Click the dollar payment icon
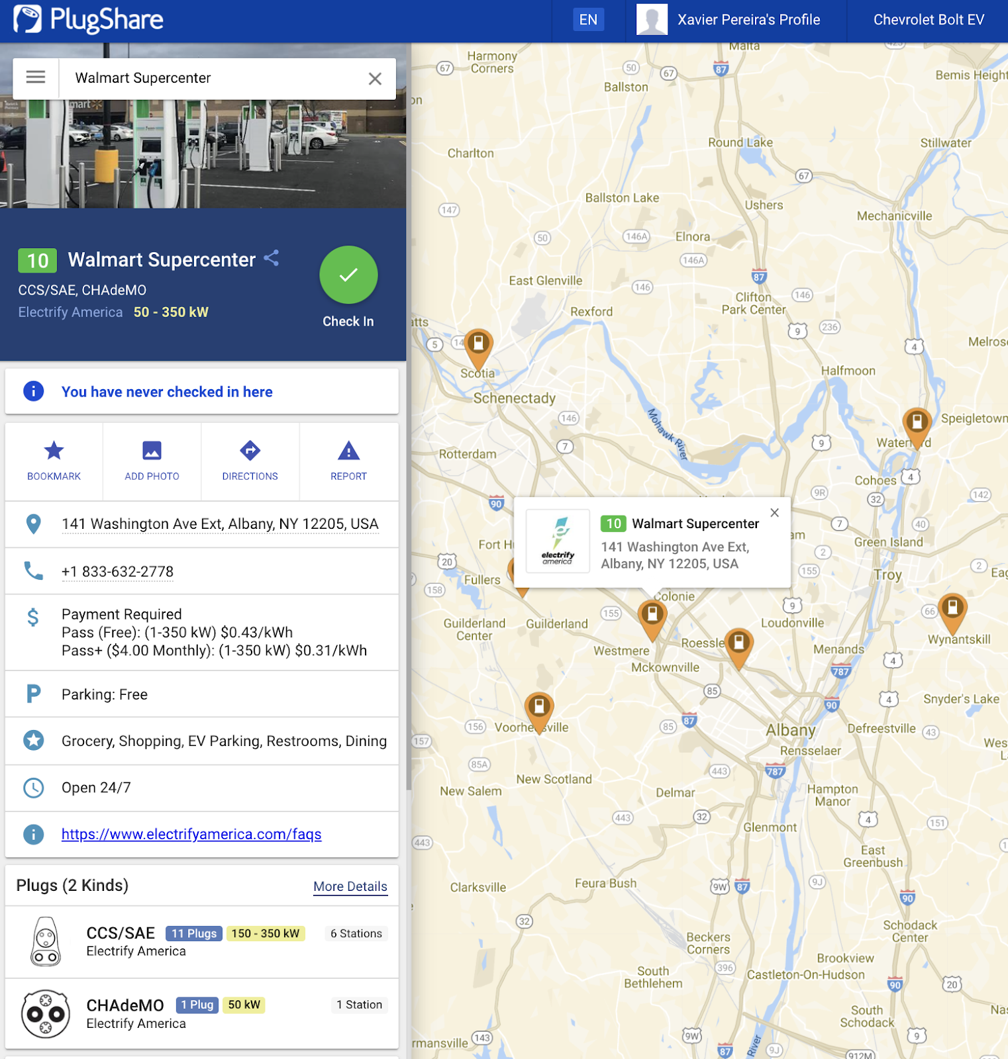Screen dimensions: 1008x1059 [33, 618]
